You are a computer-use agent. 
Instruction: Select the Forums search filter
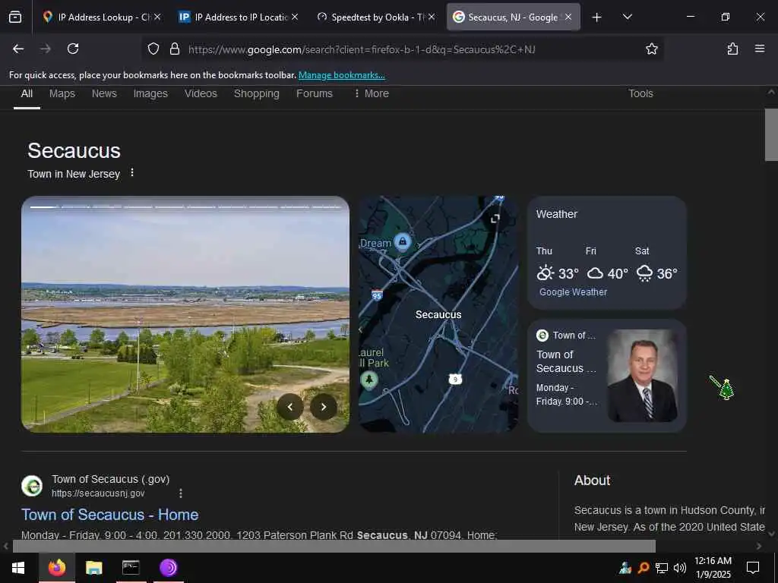[314, 93]
